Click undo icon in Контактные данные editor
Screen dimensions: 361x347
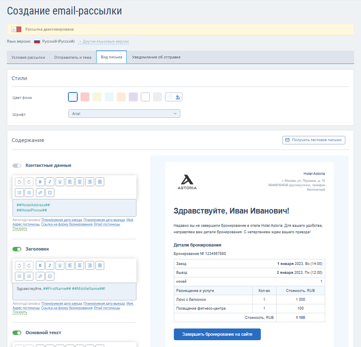[19, 182]
